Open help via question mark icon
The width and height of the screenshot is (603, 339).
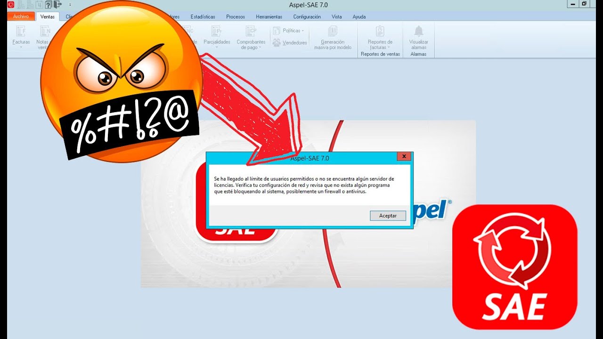(x=48, y=5)
